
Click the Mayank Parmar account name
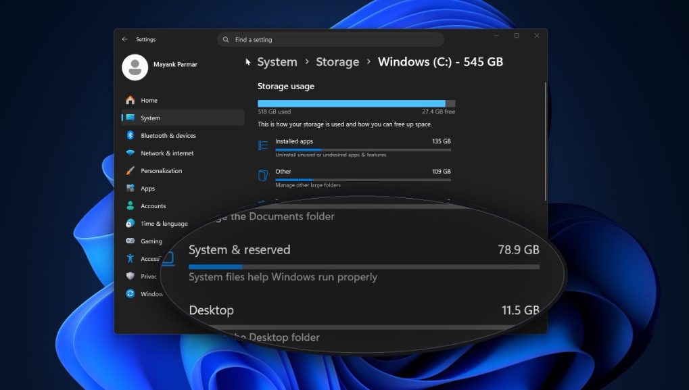click(175, 64)
